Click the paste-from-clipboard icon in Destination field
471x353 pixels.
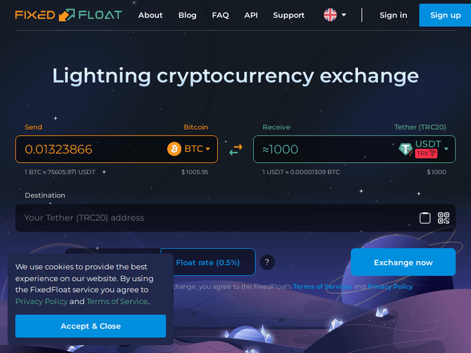coord(425,218)
